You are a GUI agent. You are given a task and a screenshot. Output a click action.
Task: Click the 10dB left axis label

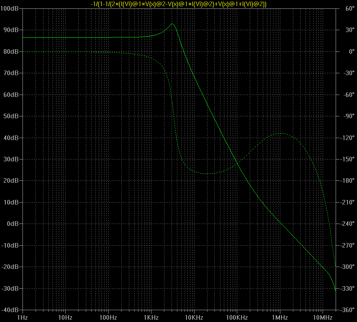click(11, 202)
